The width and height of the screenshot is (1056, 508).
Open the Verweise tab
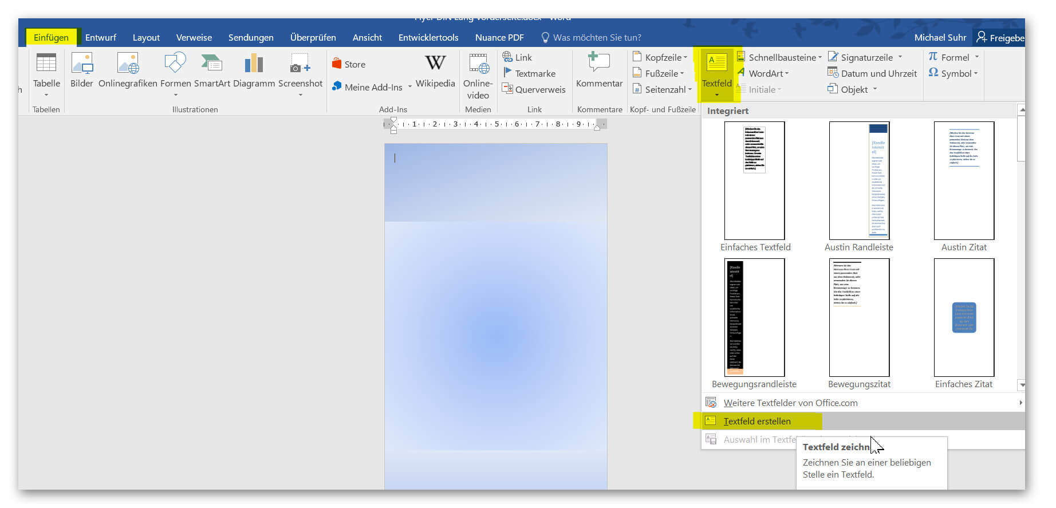click(x=194, y=37)
